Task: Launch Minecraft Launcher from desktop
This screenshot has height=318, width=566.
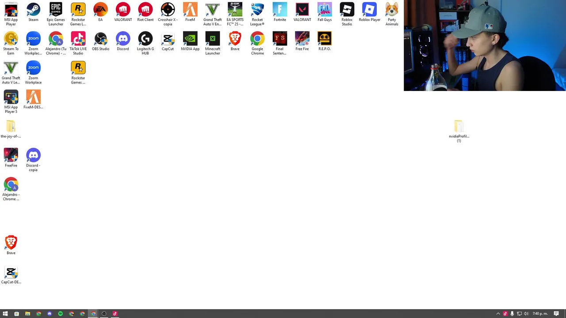Action: tap(213, 43)
